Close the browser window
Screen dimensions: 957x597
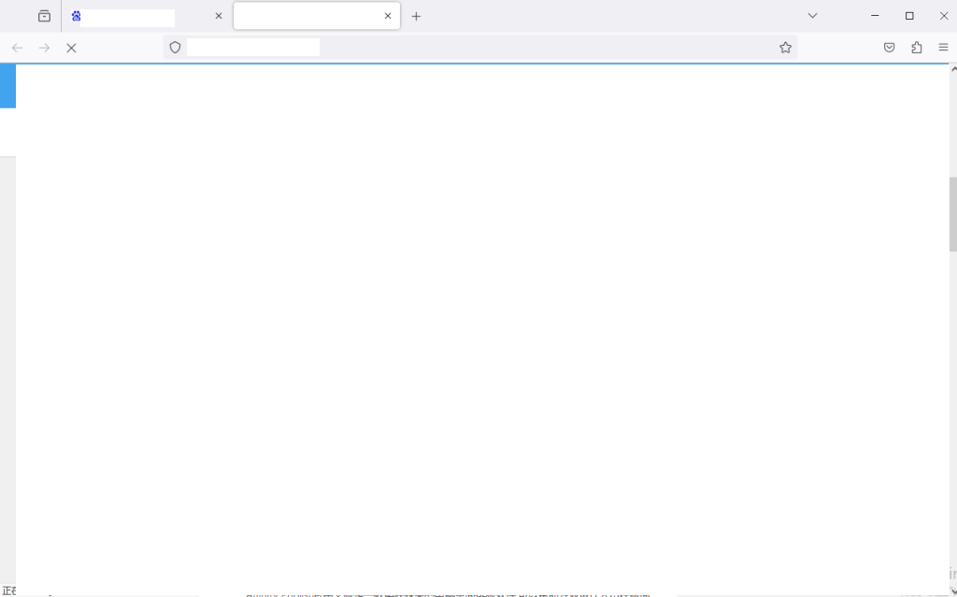[x=944, y=16]
